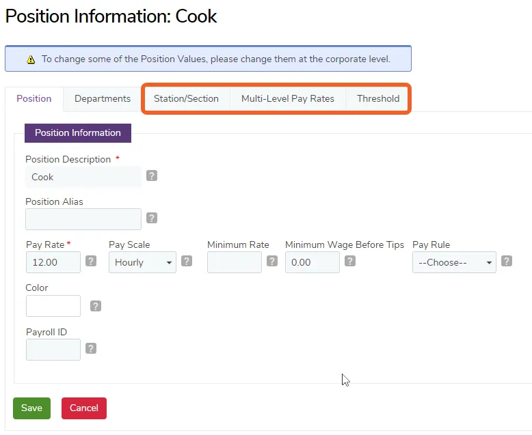
Task: Click the purple Position Information header
Action: coord(78,132)
